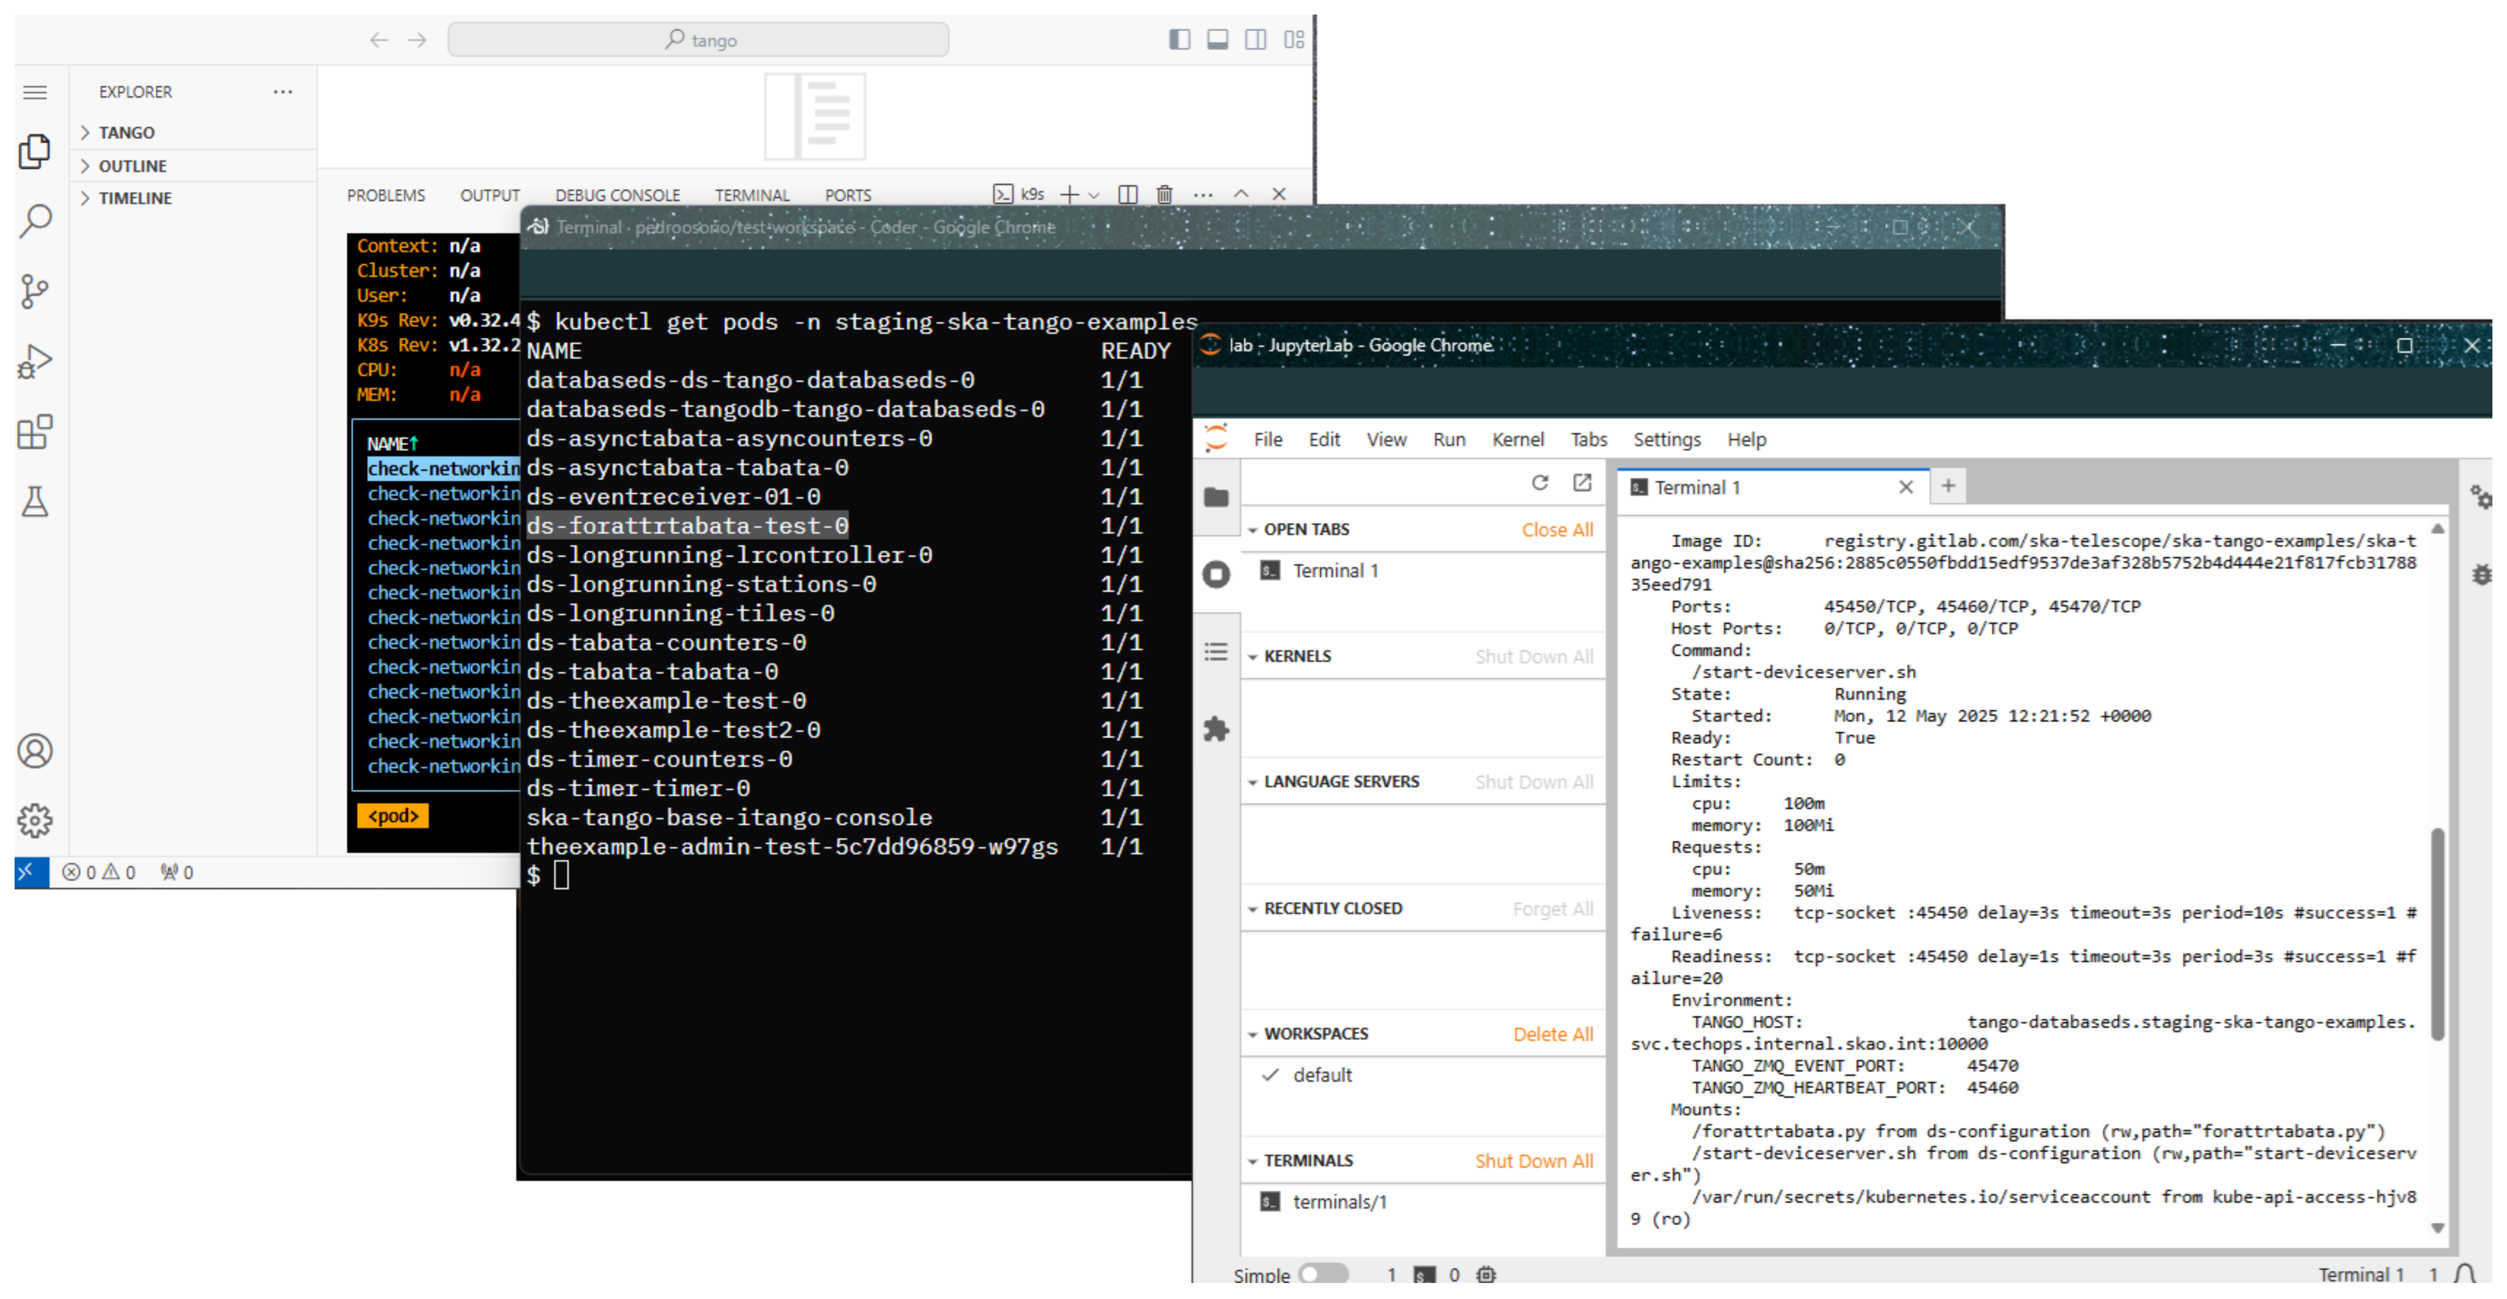Open the Extension Manager puzzle icon

1217,729
